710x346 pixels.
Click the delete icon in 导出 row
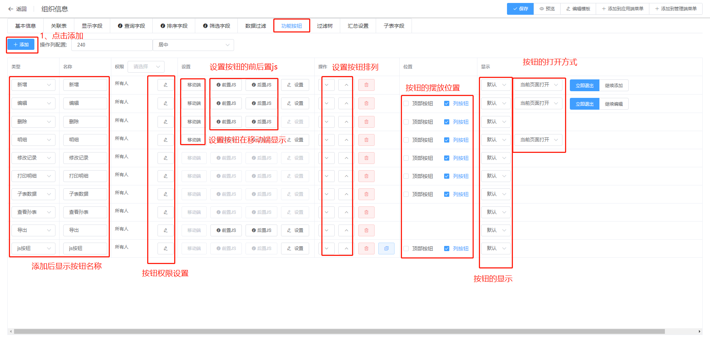tap(366, 230)
